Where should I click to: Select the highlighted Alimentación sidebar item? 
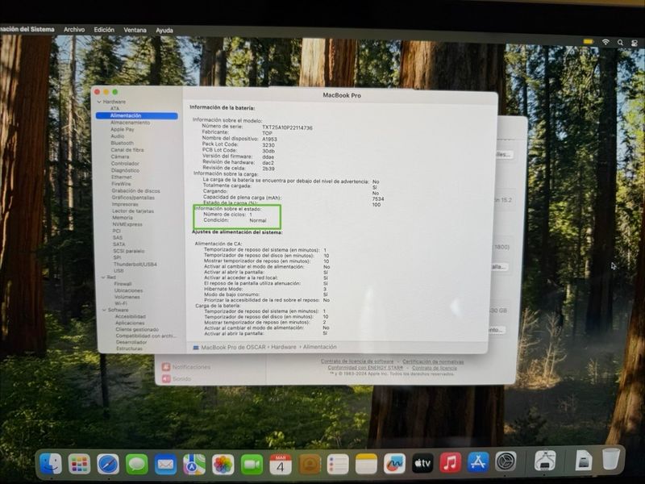coord(136,116)
